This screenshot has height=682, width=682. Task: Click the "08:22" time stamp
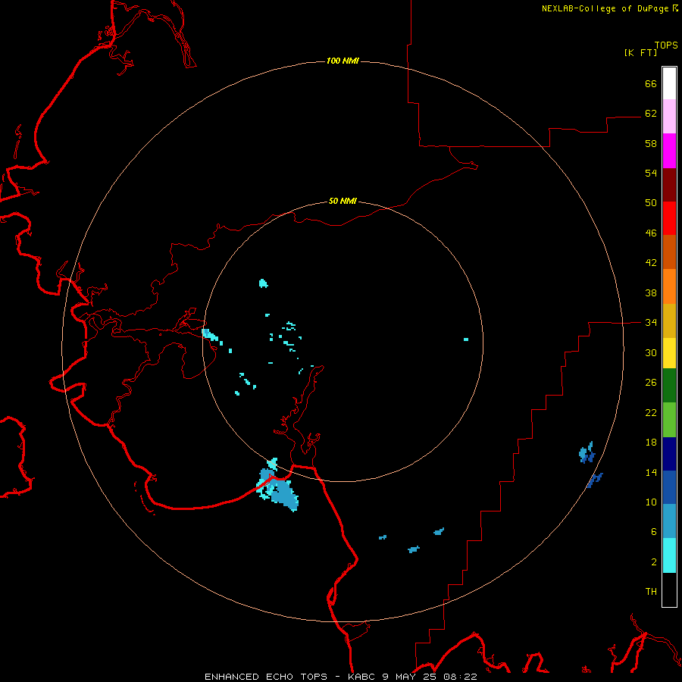pos(460,677)
